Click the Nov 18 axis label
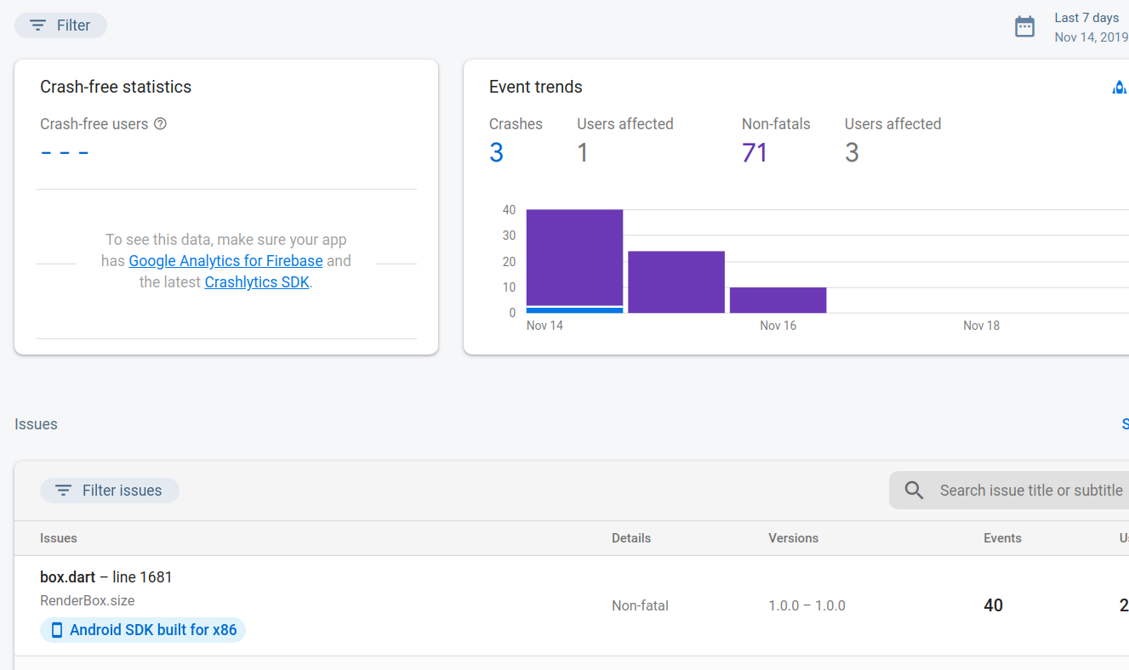 click(x=982, y=326)
